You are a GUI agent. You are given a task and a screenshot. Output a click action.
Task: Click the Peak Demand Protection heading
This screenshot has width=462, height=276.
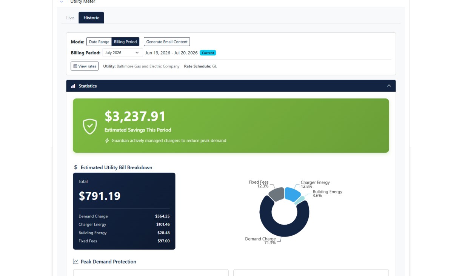click(108, 262)
